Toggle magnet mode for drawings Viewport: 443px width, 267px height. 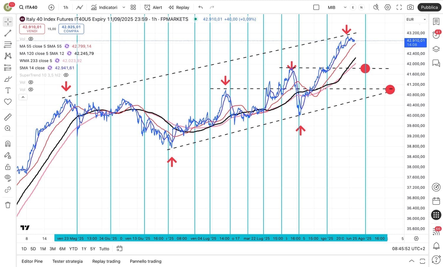(8, 144)
